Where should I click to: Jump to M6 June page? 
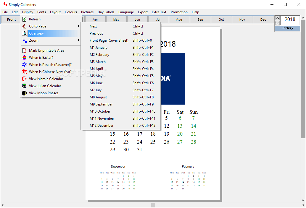tap(121, 83)
